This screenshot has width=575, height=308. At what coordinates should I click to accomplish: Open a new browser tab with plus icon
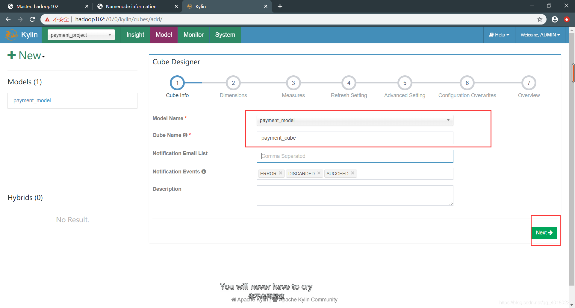click(280, 6)
